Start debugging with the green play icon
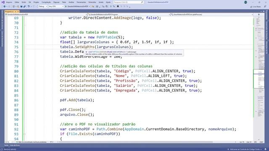269x151 pixels. coord(66,7)
